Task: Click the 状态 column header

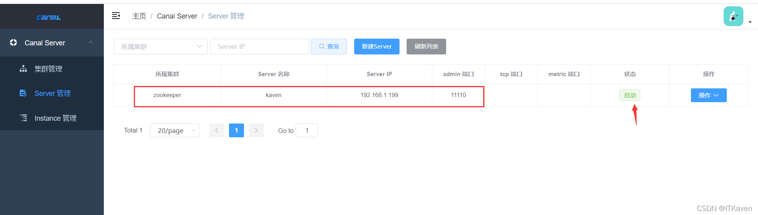Action: (x=630, y=74)
